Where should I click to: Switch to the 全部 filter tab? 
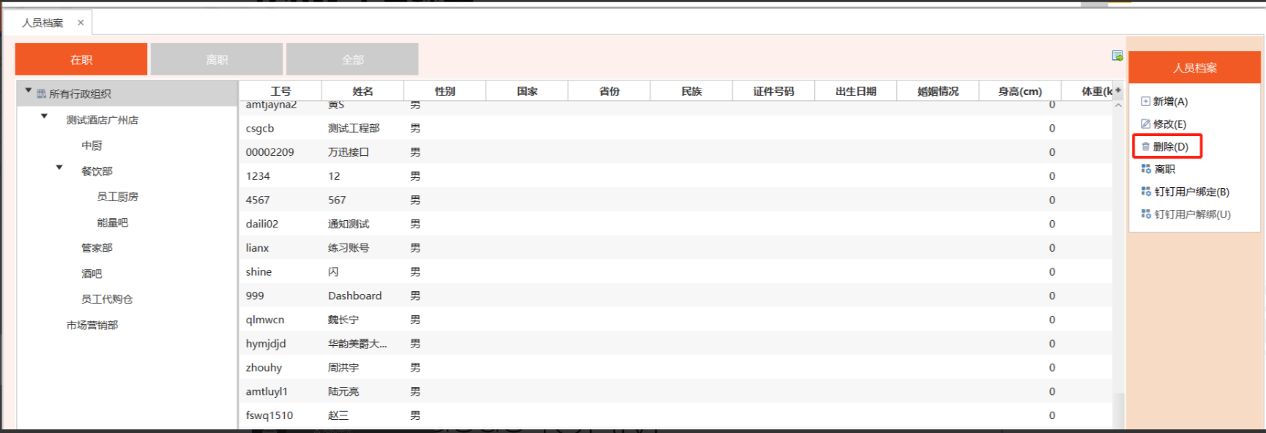pyautogui.click(x=352, y=59)
